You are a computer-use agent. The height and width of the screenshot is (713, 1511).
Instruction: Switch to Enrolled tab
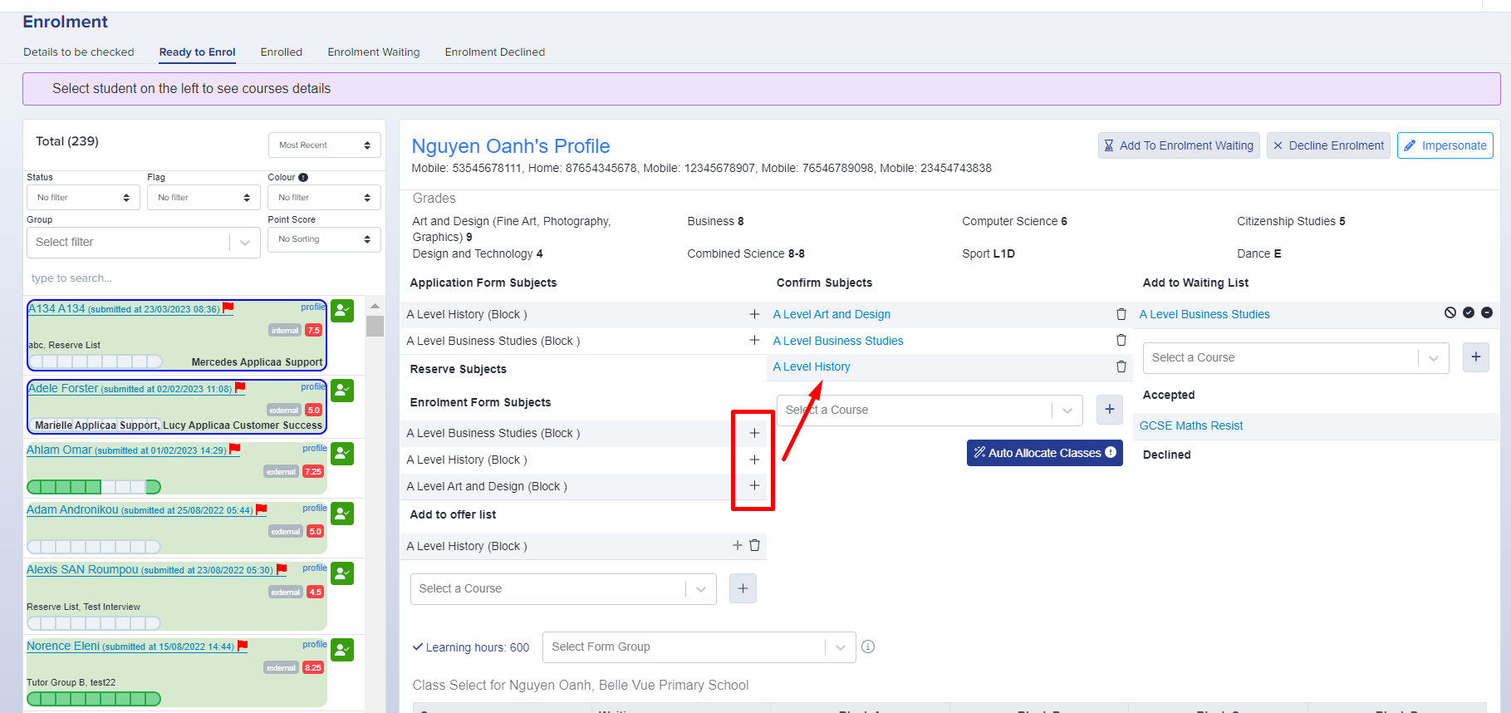282,52
